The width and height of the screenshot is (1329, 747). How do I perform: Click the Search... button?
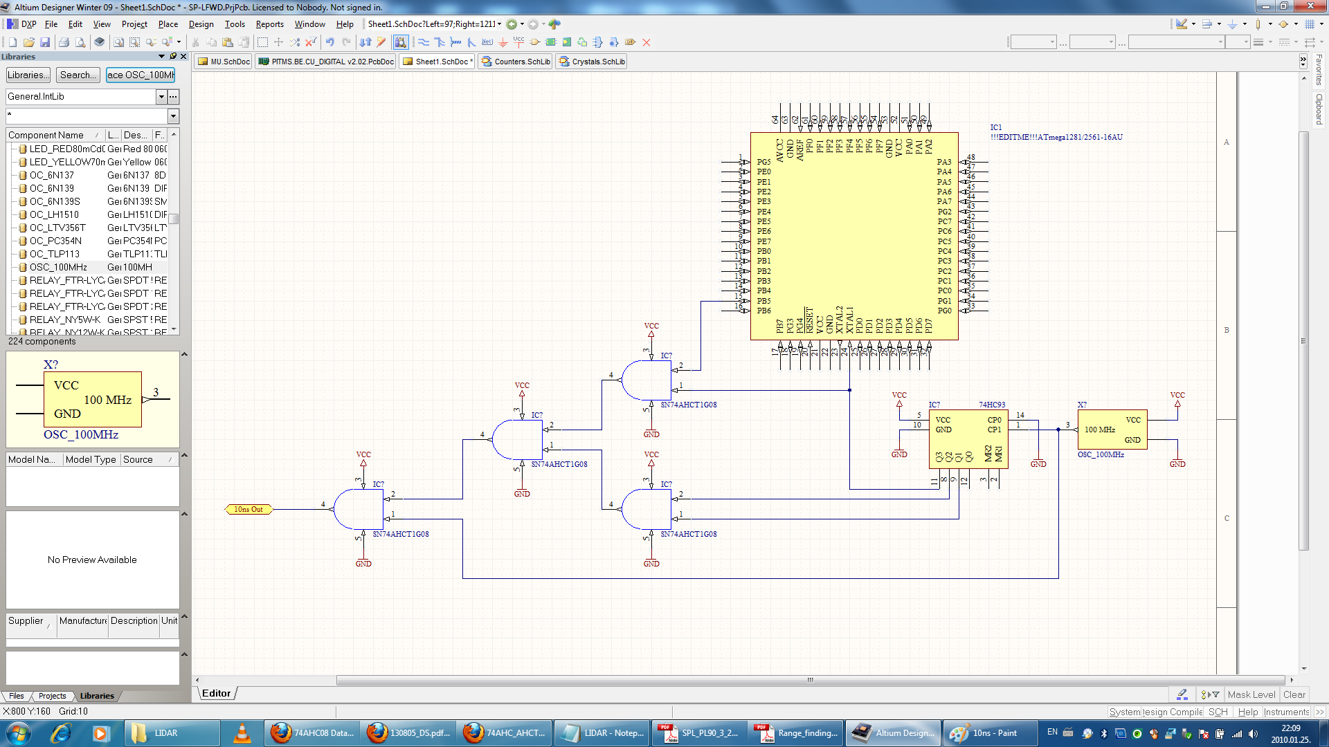pyautogui.click(x=78, y=75)
